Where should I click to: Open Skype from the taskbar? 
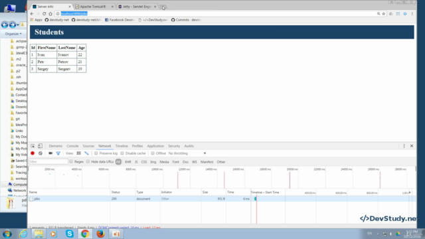point(70,234)
